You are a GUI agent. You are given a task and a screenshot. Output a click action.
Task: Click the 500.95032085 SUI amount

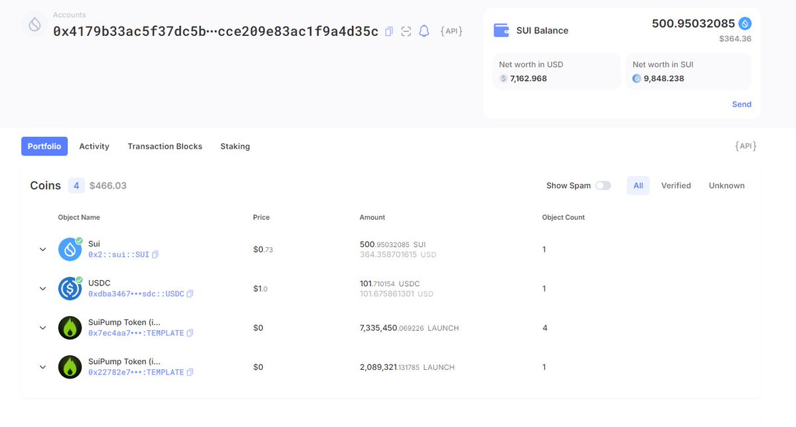click(392, 244)
